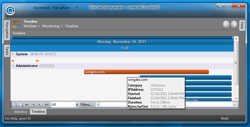Go back with the left arrow button
Image resolution: width=250 pixels, height=127 pixels.
coord(226,24)
